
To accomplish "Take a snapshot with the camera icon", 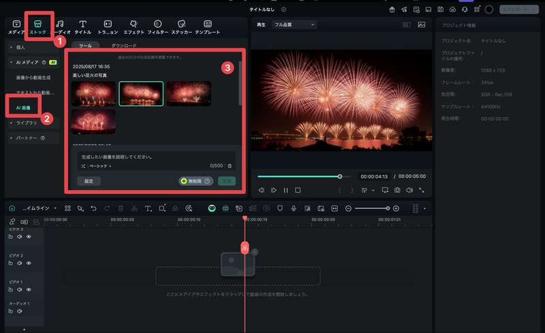I will point(397,190).
